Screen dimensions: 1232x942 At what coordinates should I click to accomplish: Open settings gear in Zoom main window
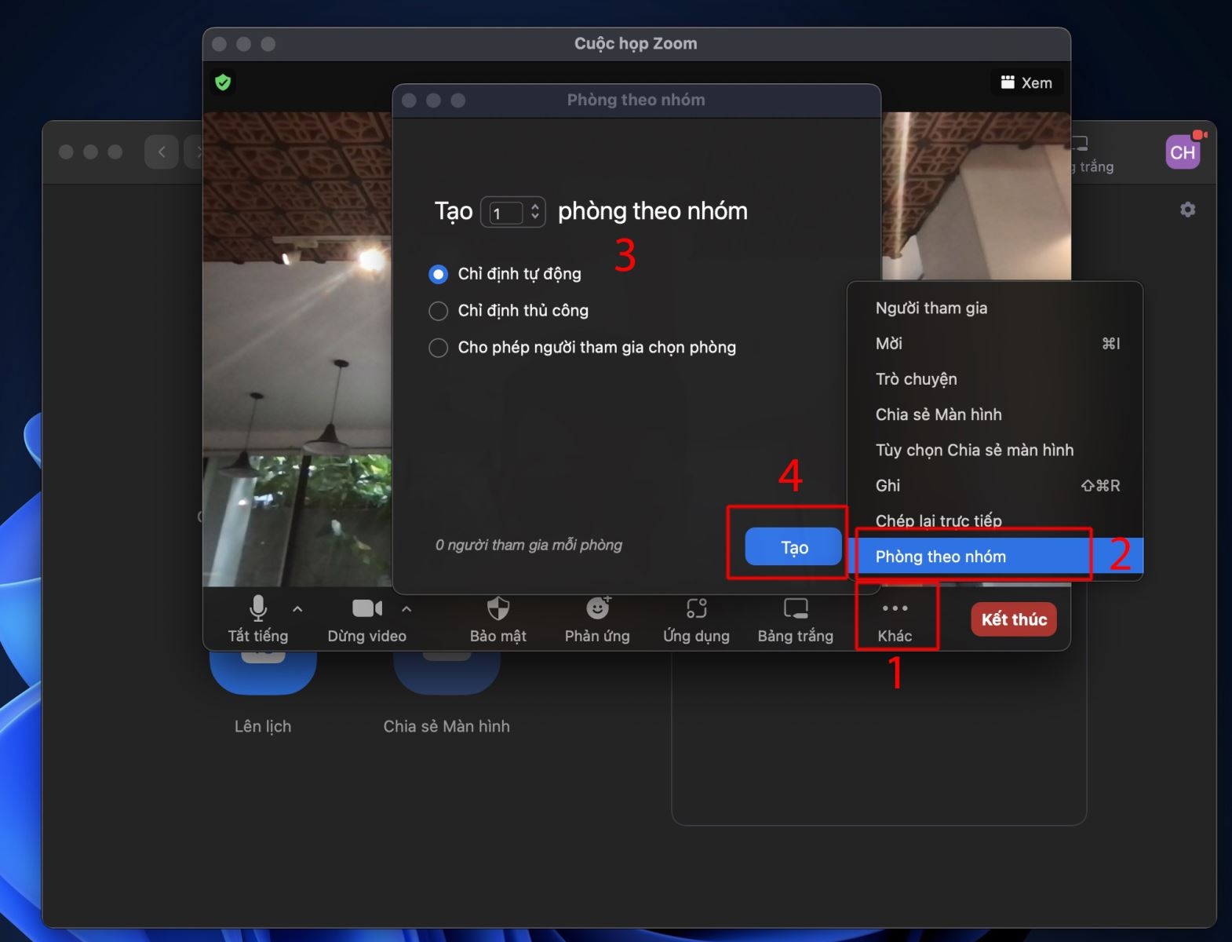(x=1188, y=210)
